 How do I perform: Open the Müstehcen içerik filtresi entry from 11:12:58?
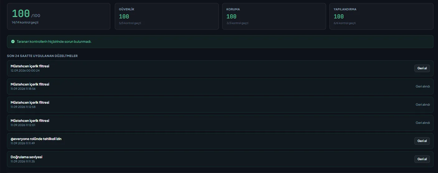coord(220,104)
